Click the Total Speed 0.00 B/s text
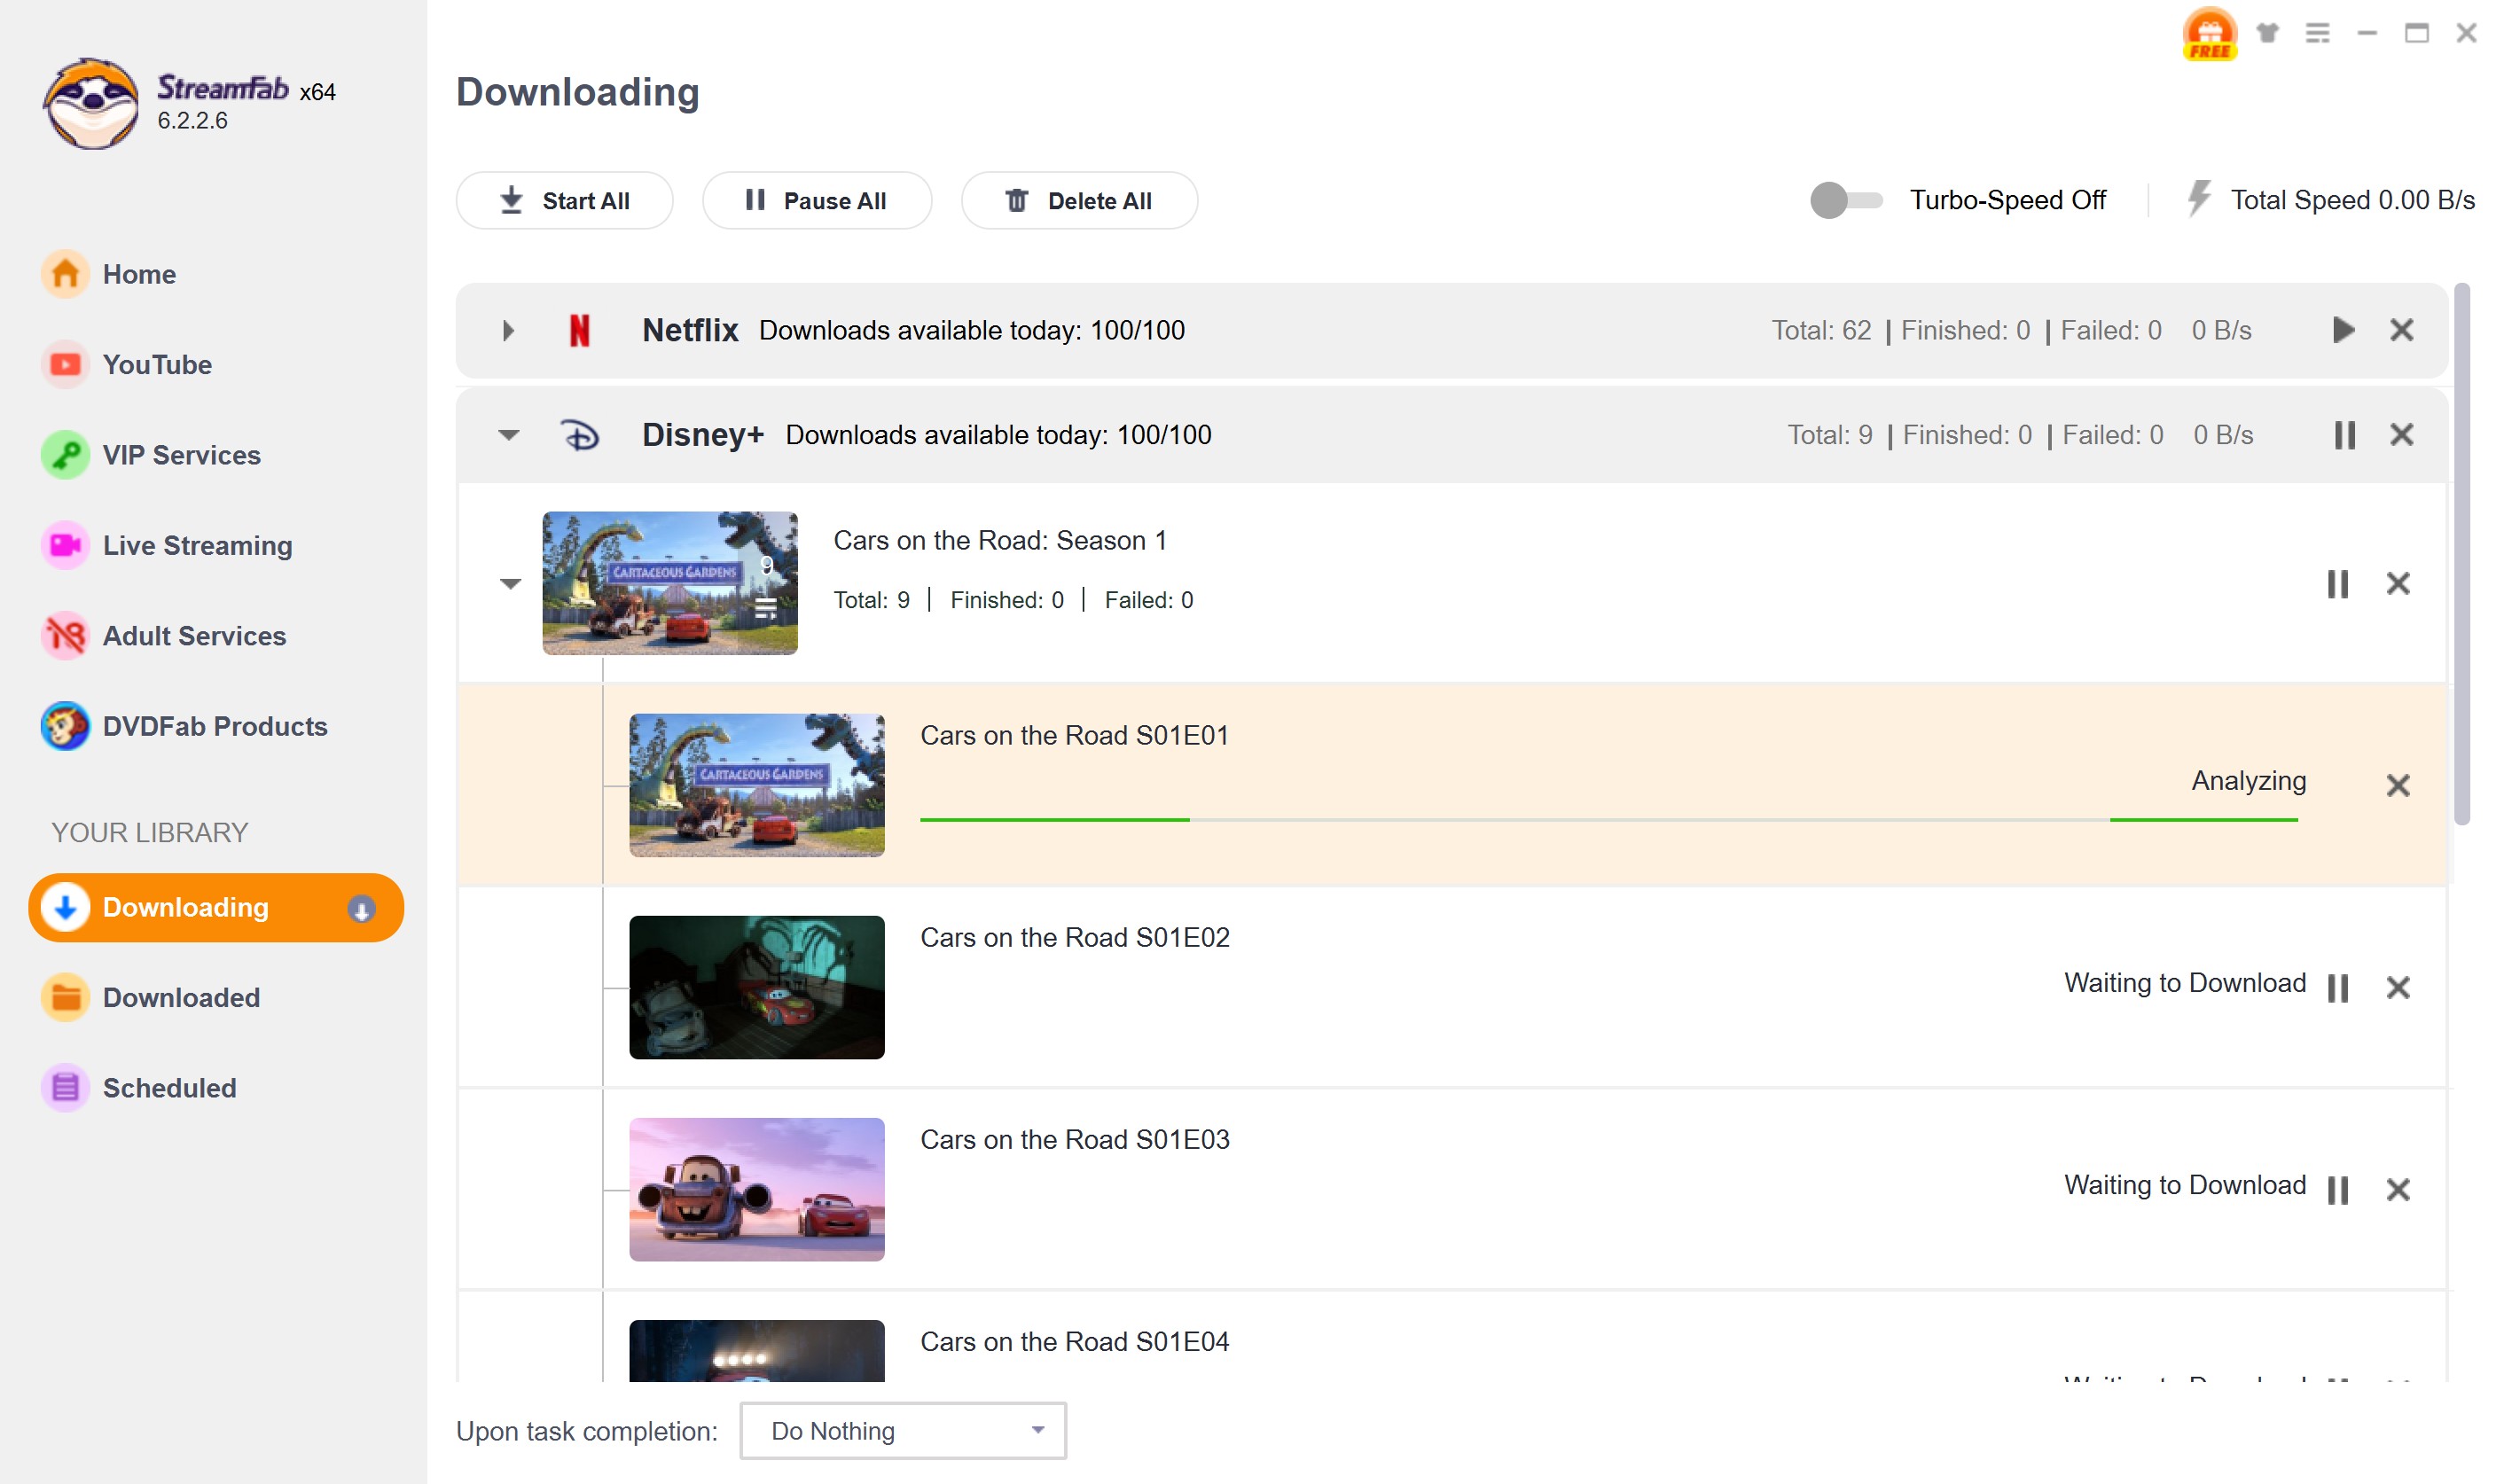The image size is (2504, 1484). click(2352, 200)
